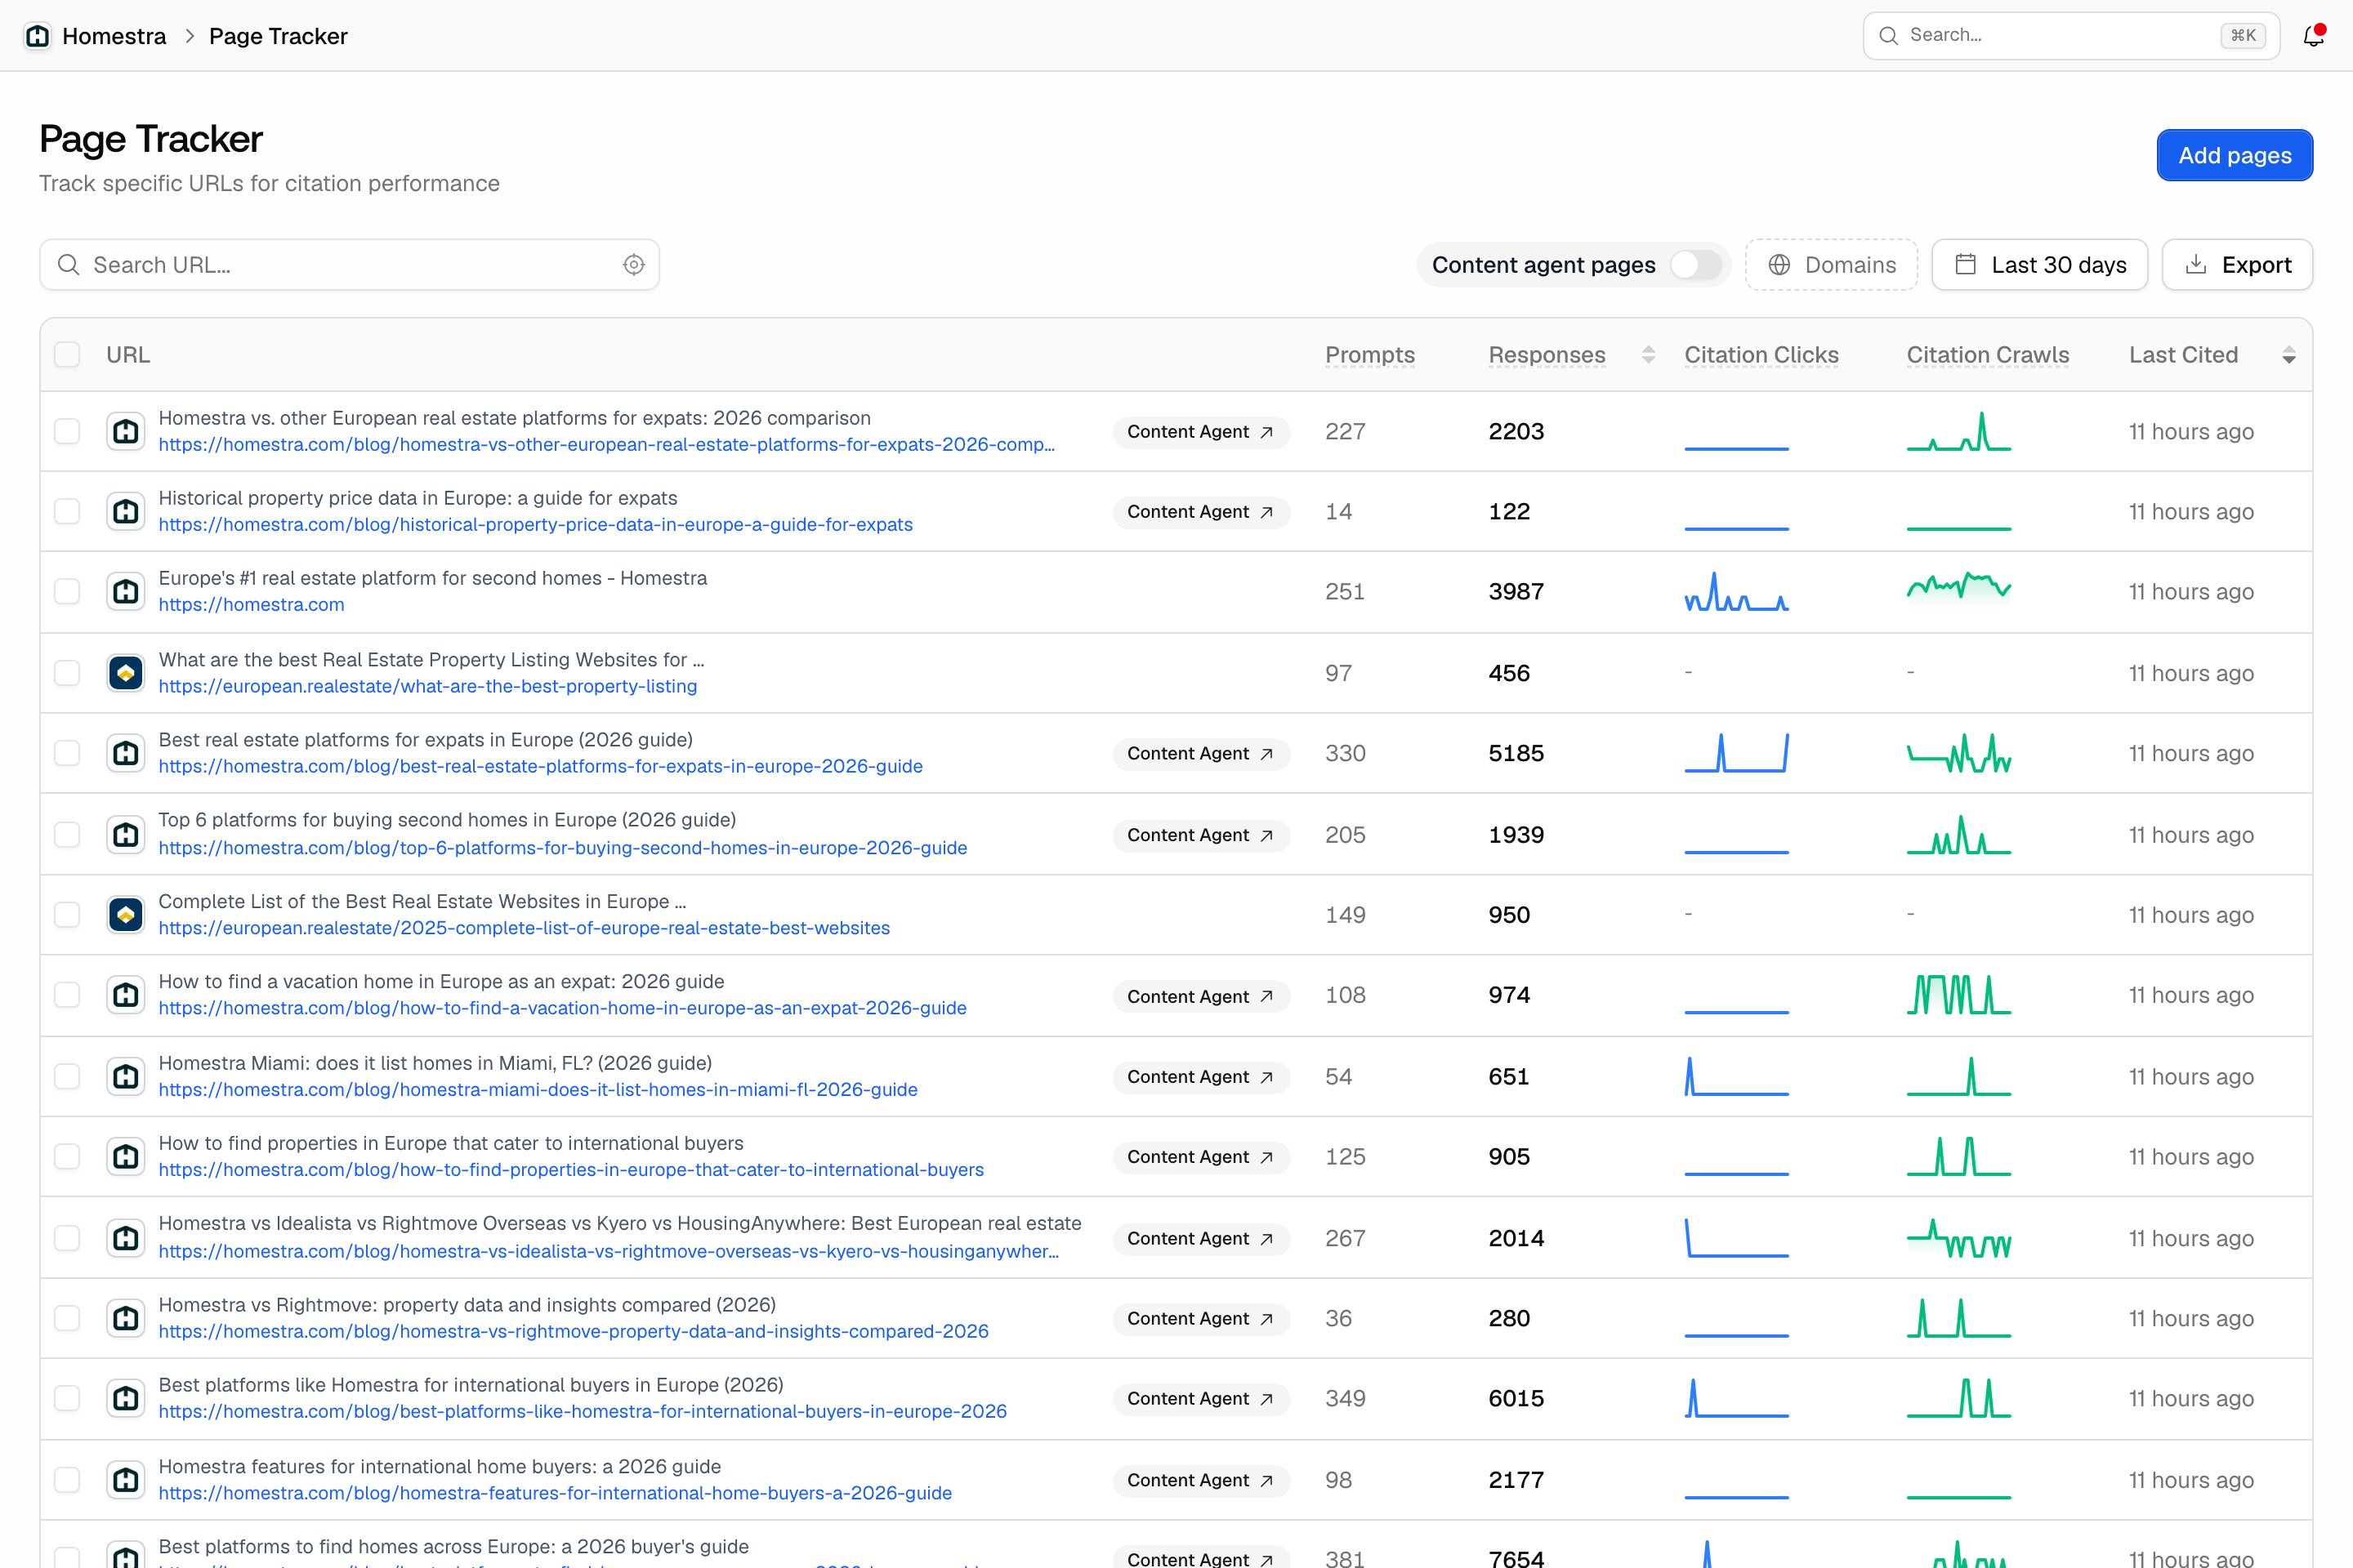Click the Export button

coord(2237,265)
